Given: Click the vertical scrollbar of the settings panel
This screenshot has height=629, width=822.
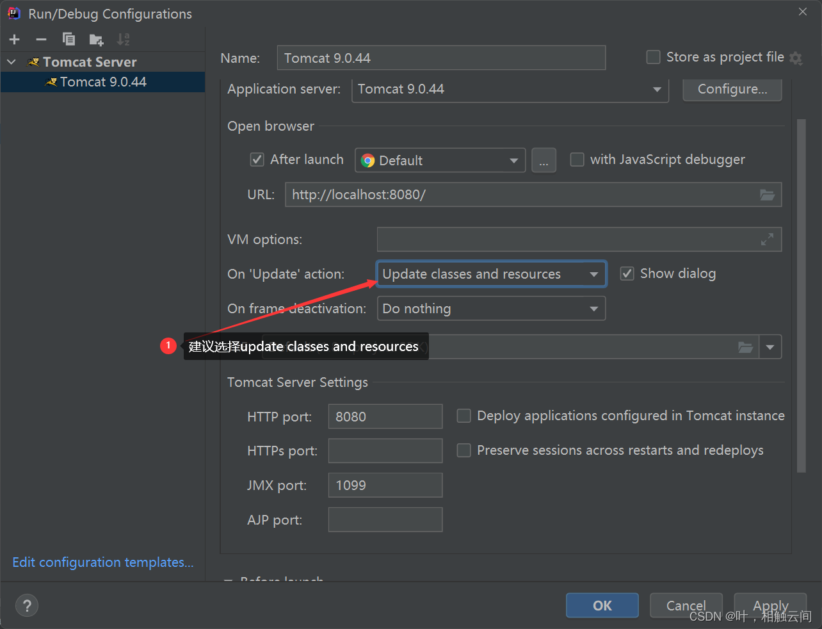Looking at the screenshot, I should [x=802, y=295].
